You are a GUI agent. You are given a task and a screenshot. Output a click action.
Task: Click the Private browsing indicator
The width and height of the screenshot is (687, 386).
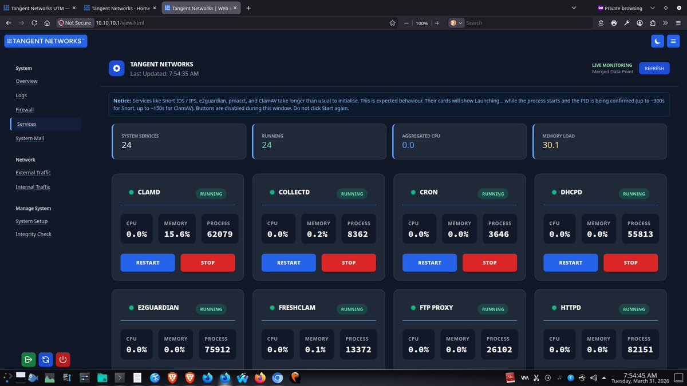click(x=620, y=8)
